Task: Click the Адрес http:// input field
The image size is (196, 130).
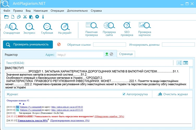Action: (x=80, y=55)
